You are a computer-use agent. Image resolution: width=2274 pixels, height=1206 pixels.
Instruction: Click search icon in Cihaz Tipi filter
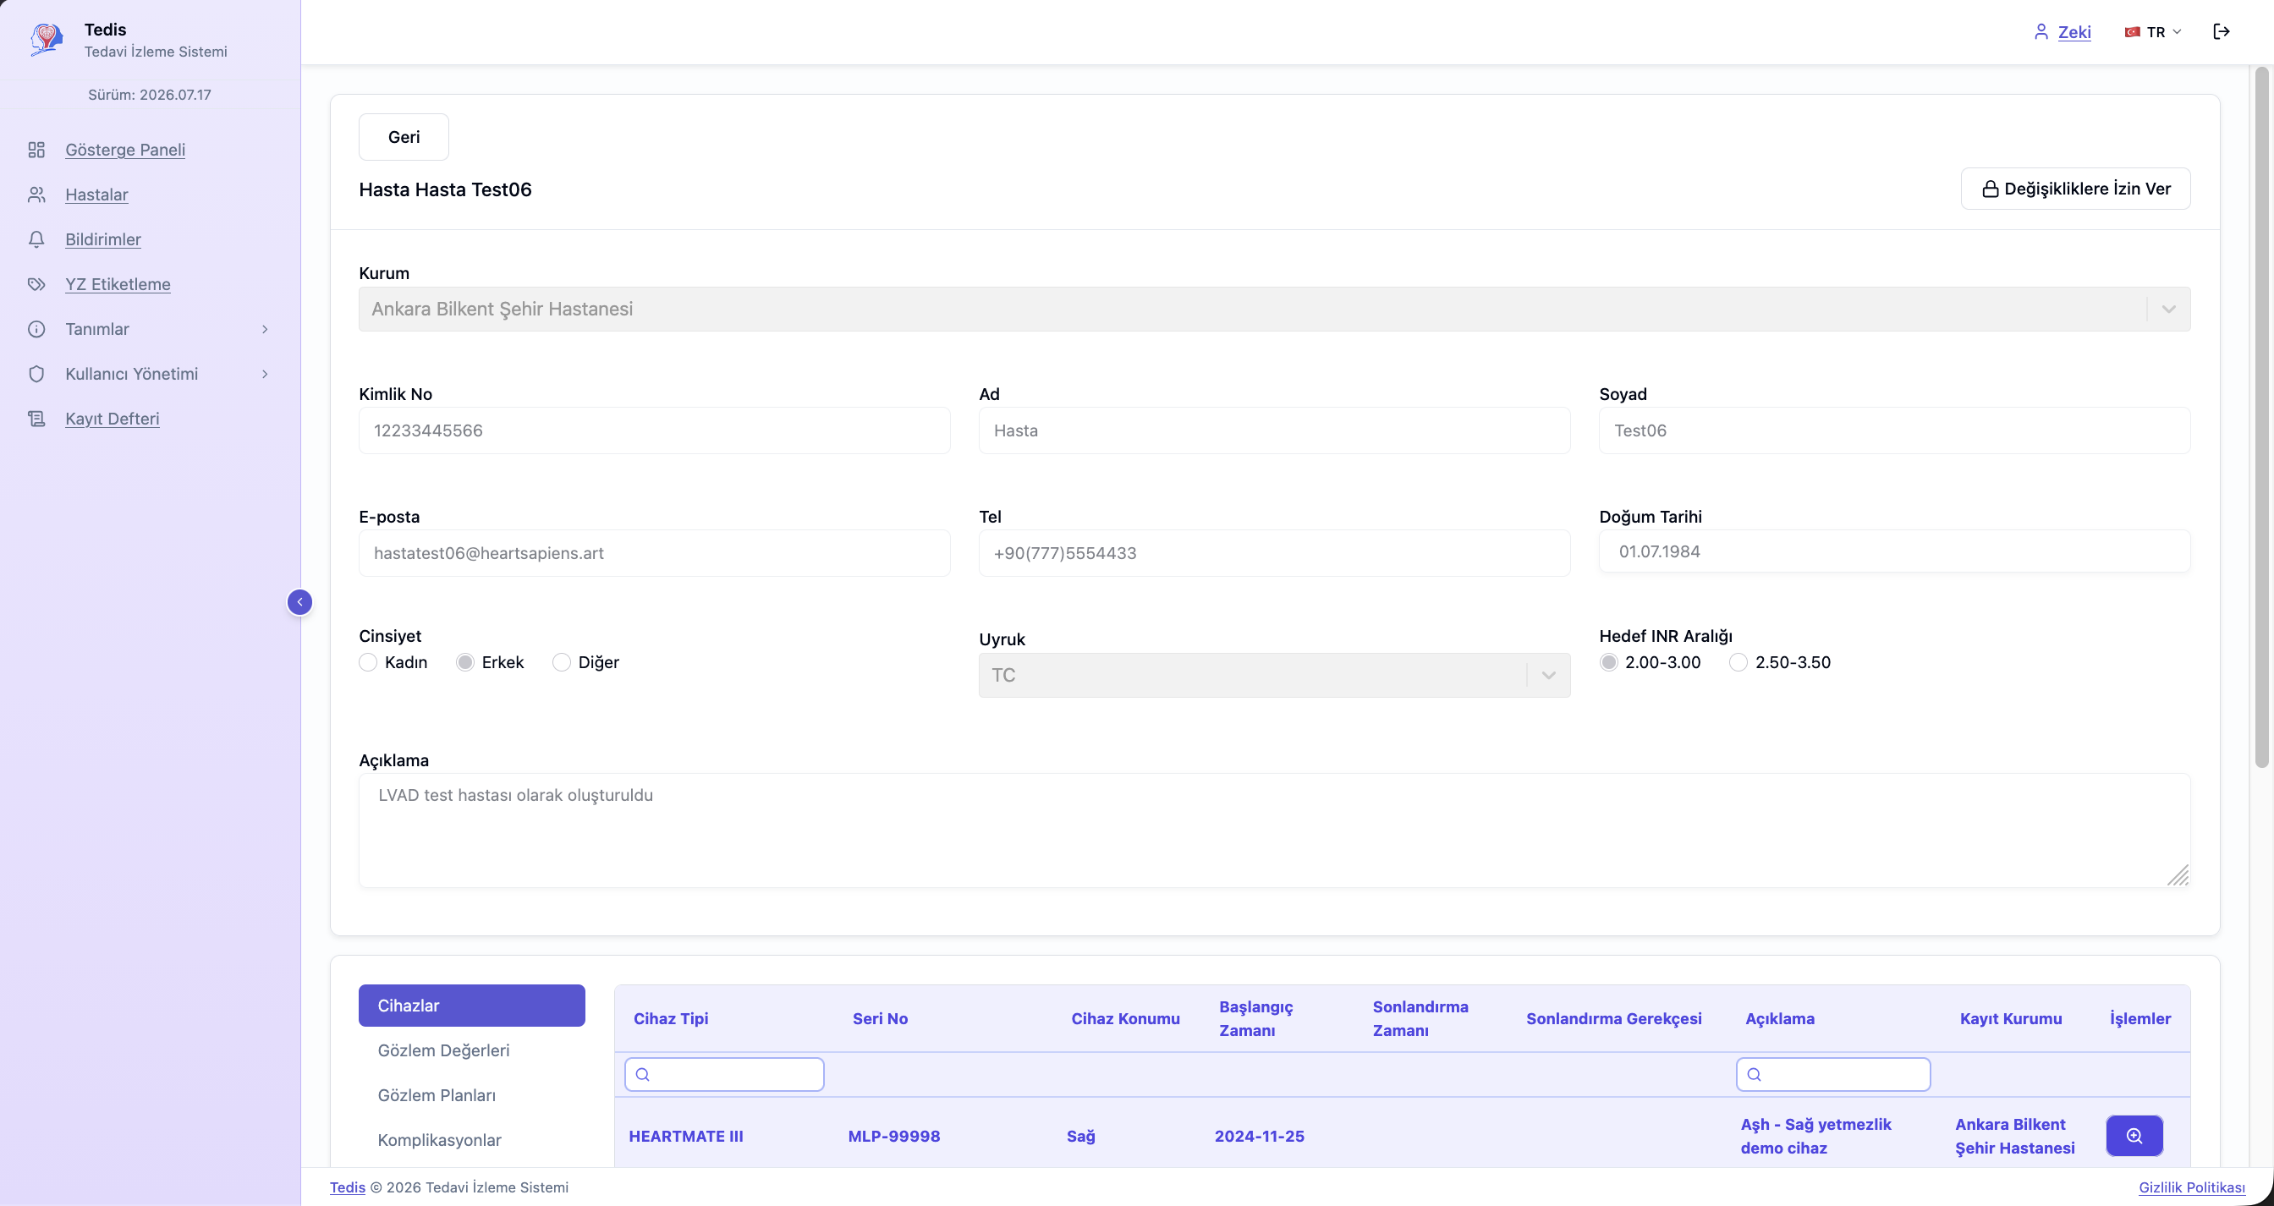pyautogui.click(x=643, y=1075)
